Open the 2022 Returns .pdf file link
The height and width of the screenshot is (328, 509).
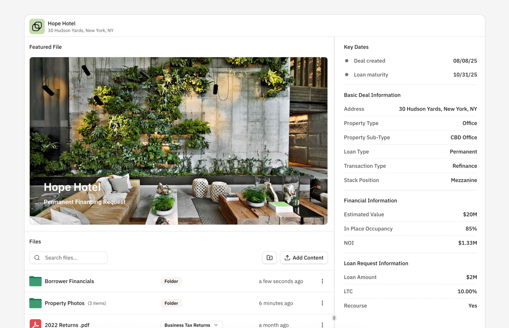[x=67, y=325]
